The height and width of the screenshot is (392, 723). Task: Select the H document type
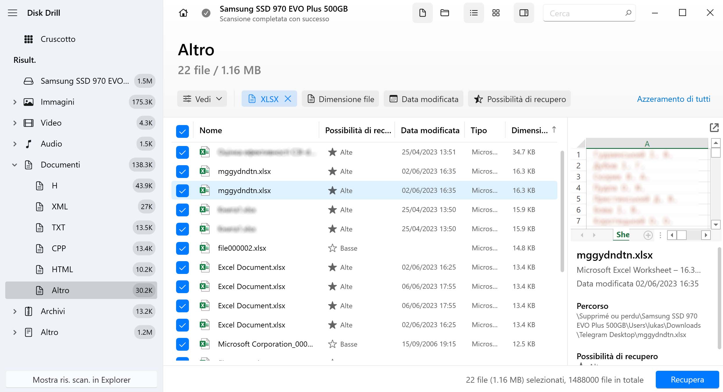pyautogui.click(x=81, y=186)
